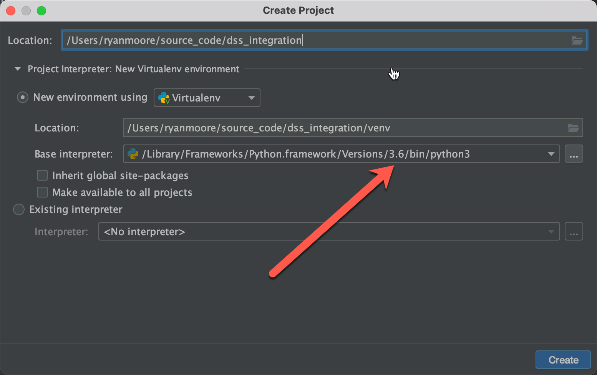Browse for virtualenv Location folder
Viewport: 597px width, 375px height.
point(573,128)
